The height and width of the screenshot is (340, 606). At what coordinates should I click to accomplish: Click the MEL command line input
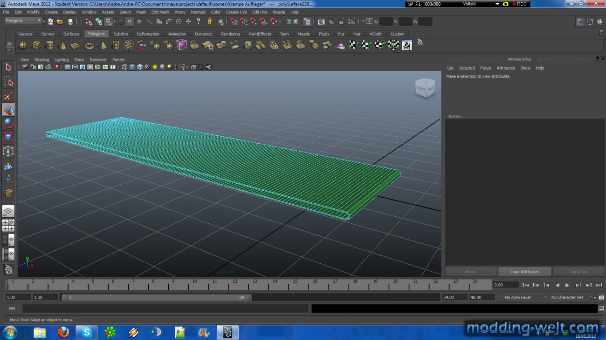165,308
